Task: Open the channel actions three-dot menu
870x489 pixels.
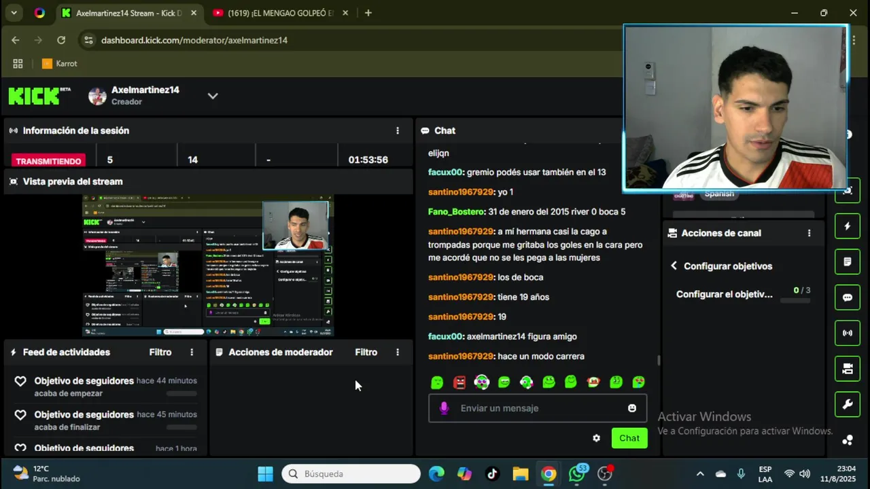Action: point(809,233)
